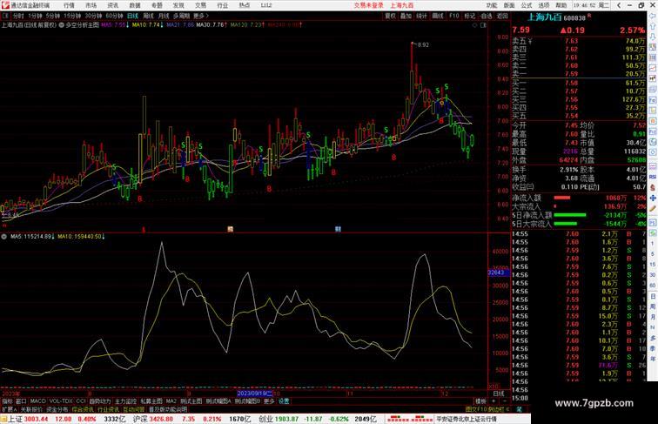
Task: Click the down-arrow icon in right sidebar
Action: [x=653, y=37]
